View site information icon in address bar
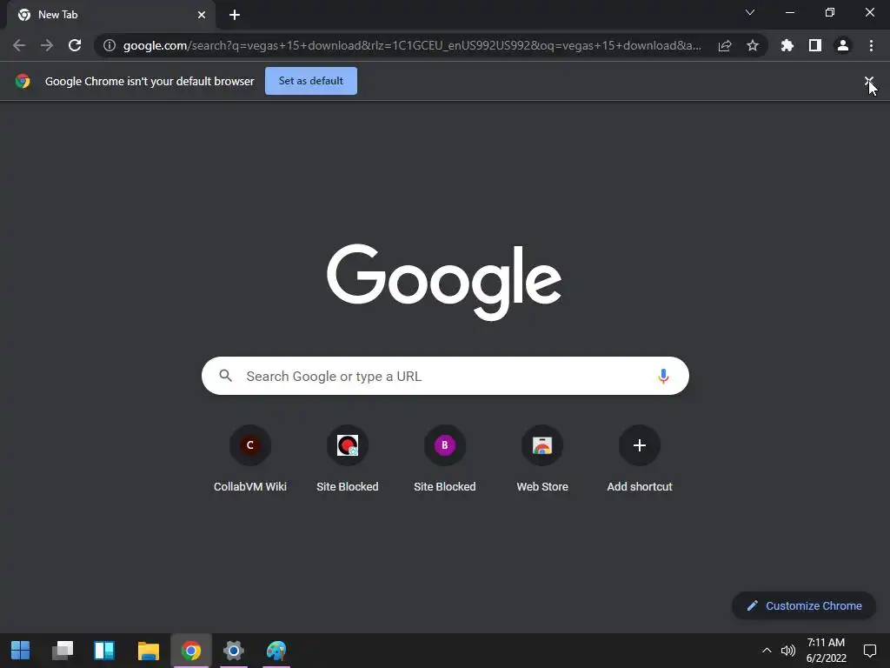This screenshot has height=668, width=890. (x=110, y=45)
